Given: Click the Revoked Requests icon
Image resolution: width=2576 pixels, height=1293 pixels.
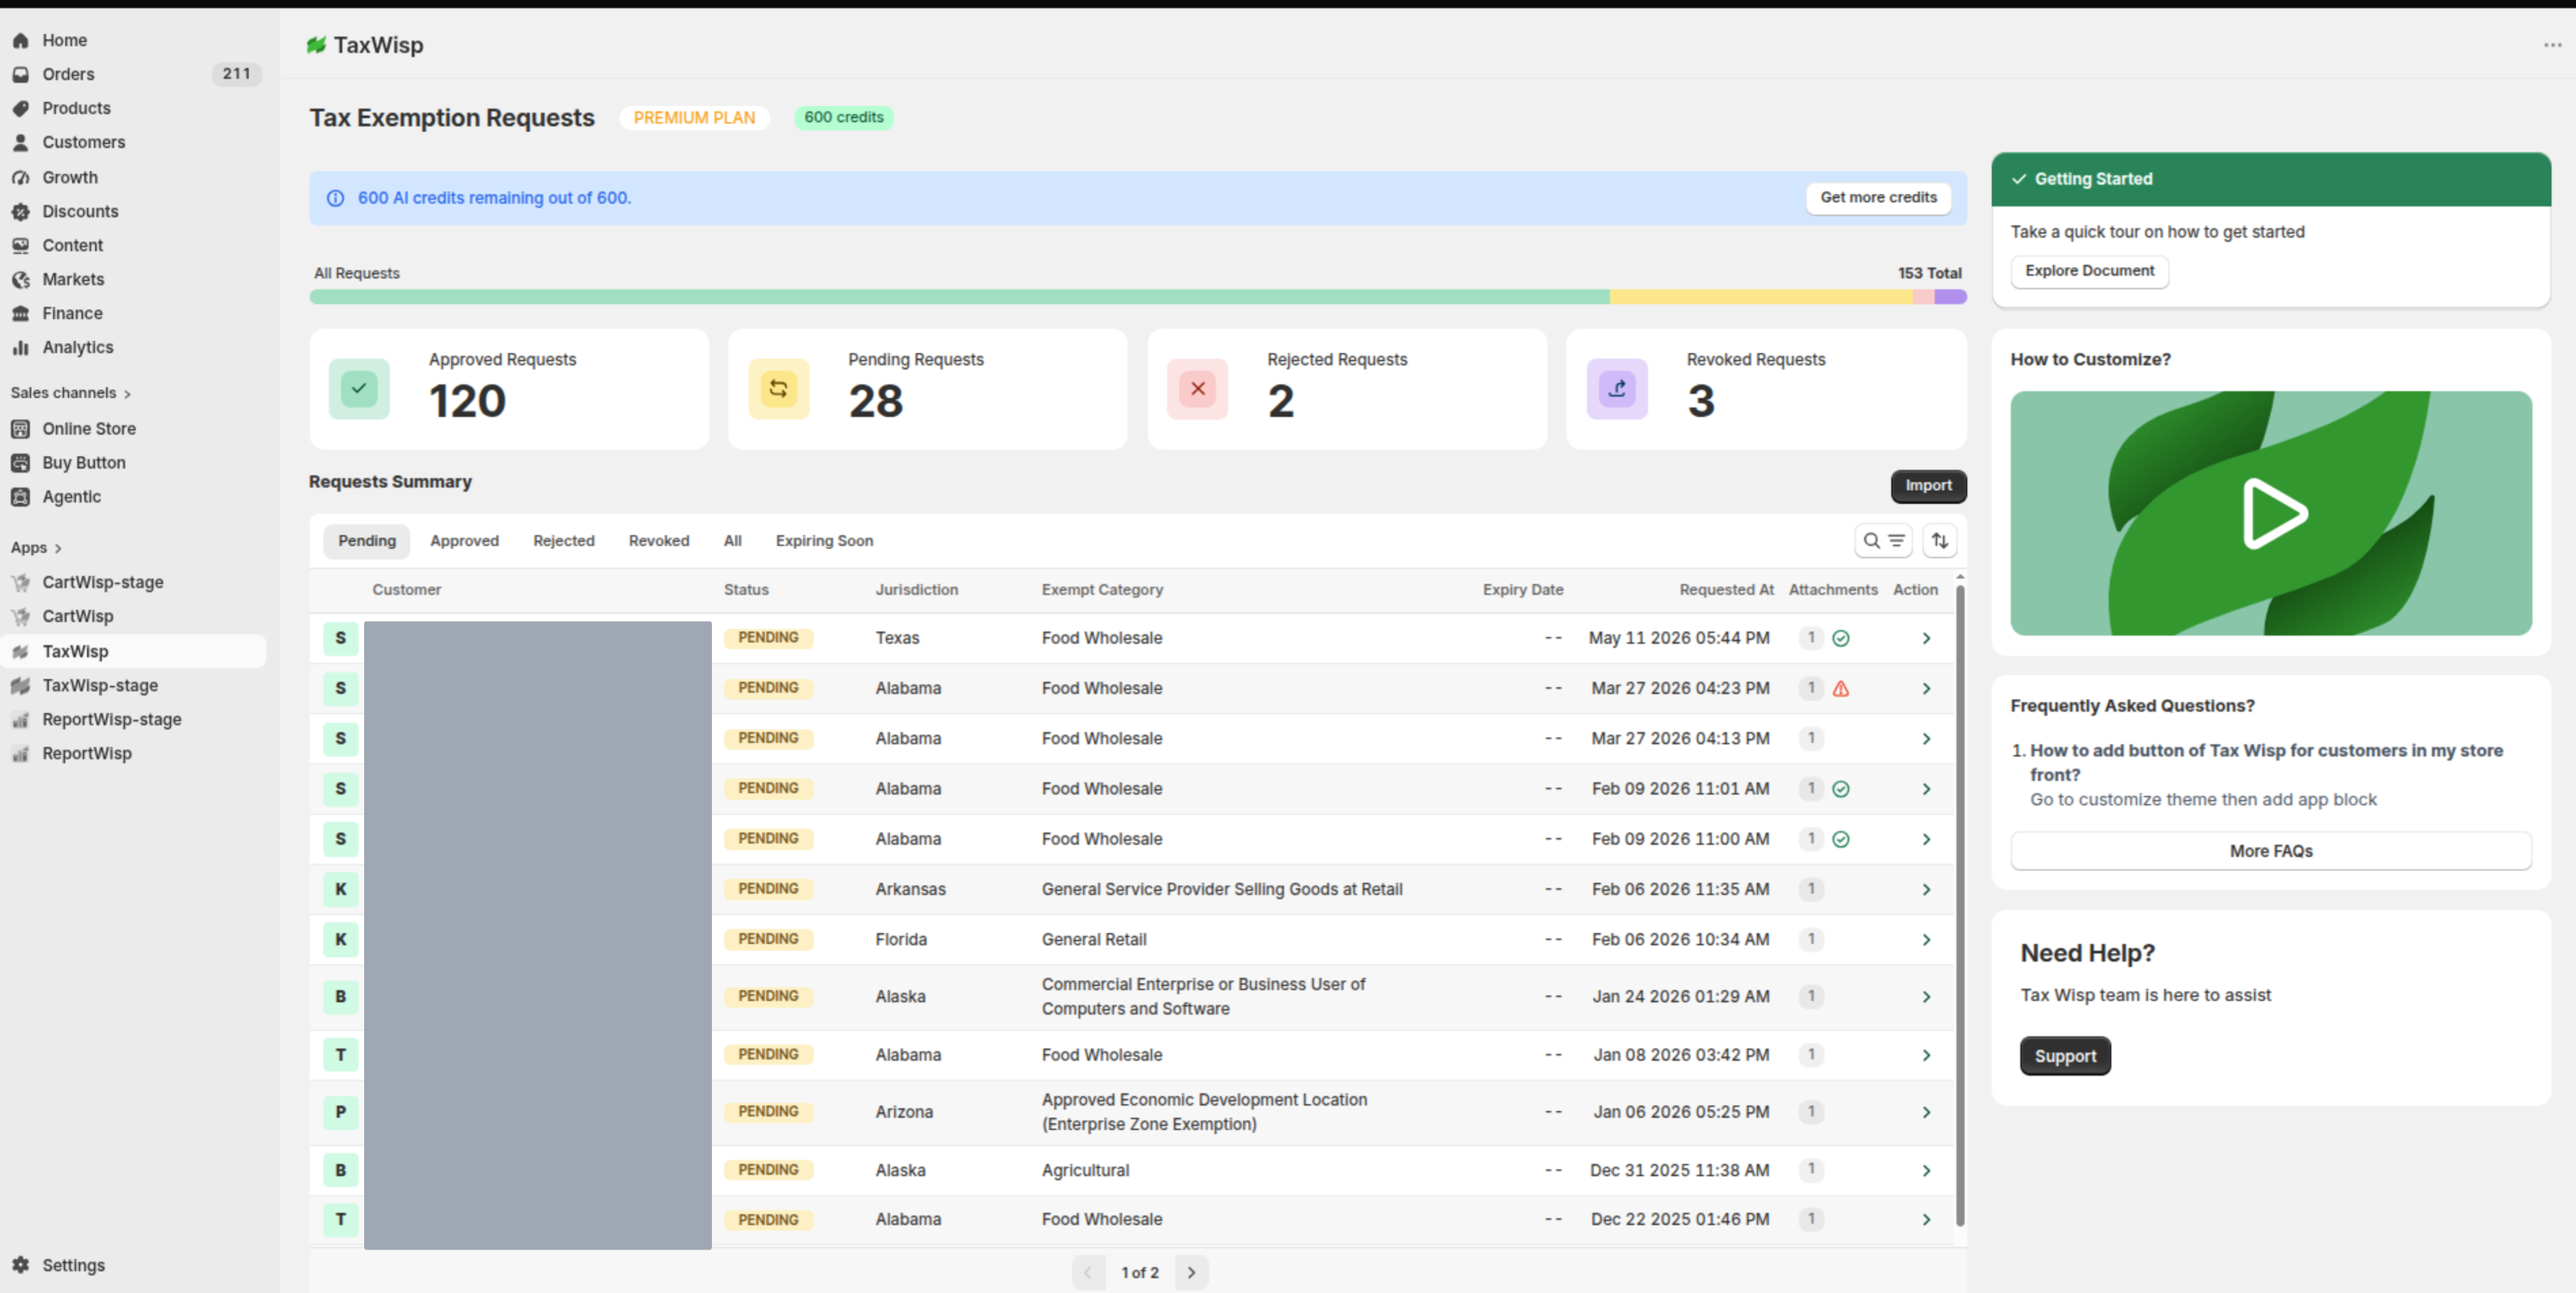Looking at the screenshot, I should coord(1617,389).
